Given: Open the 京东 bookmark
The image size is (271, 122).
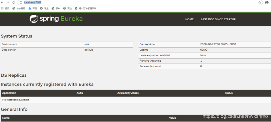Looking at the screenshot, I should point(56,8).
